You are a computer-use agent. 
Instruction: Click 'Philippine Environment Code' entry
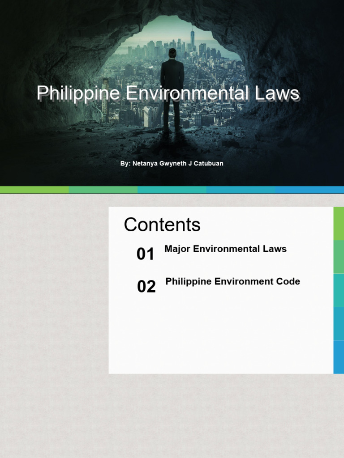coord(233,282)
